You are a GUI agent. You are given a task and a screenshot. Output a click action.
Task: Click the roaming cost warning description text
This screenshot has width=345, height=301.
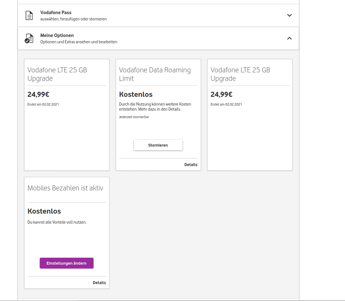pos(155,107)
